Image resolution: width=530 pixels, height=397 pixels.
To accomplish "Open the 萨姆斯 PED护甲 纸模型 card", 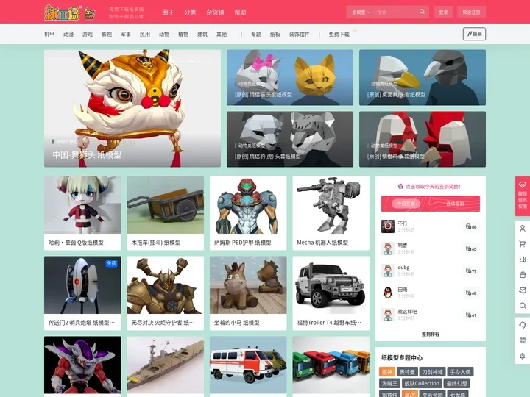I will tap(248, 213).
